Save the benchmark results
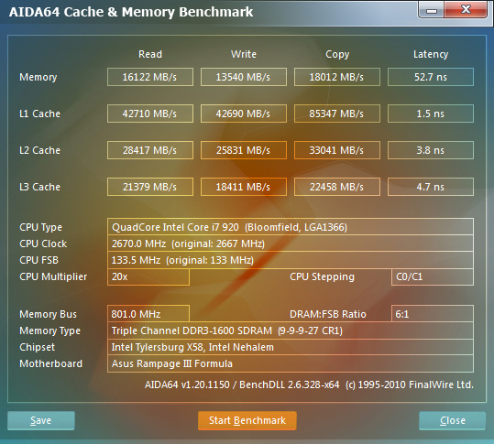Viewport: 494px width, 444px height. 41,420
